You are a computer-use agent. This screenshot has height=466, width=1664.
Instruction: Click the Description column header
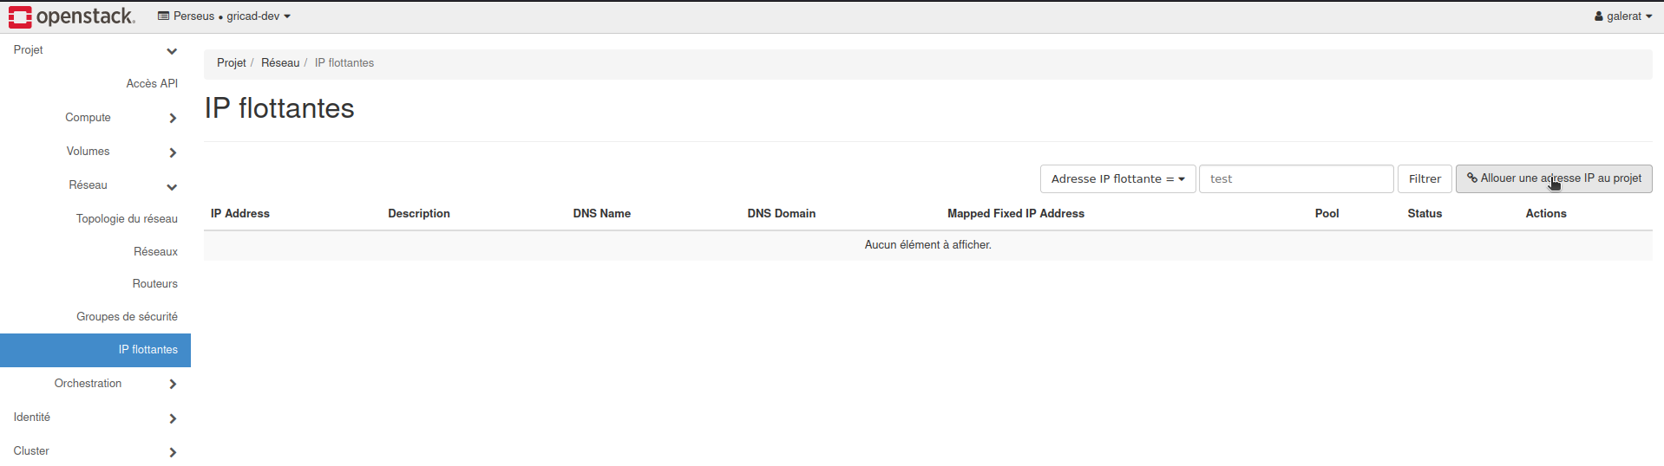coord(419,214)
